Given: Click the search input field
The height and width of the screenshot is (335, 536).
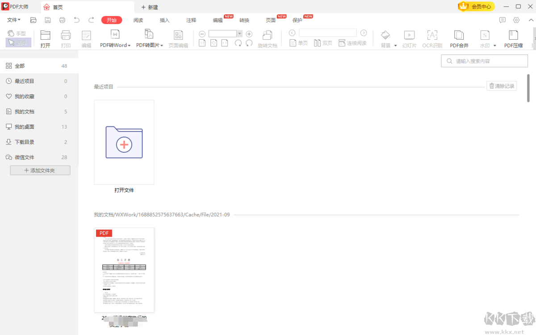Looking at the screenshot, I should pos(485,61).
